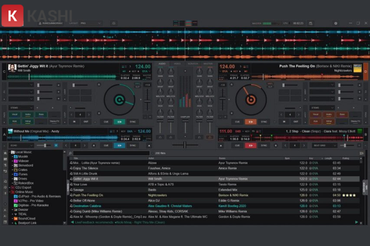The height and width of the screenshot is (246, 370).
Task: Play or pause deck A (blue play button)
Action: [120, 146]
